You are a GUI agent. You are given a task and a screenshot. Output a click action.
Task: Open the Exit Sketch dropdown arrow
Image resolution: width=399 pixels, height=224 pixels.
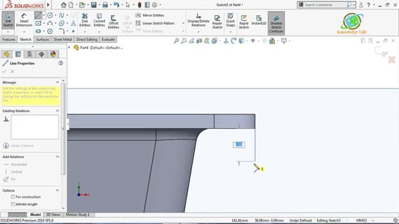(x=8, y=32)
